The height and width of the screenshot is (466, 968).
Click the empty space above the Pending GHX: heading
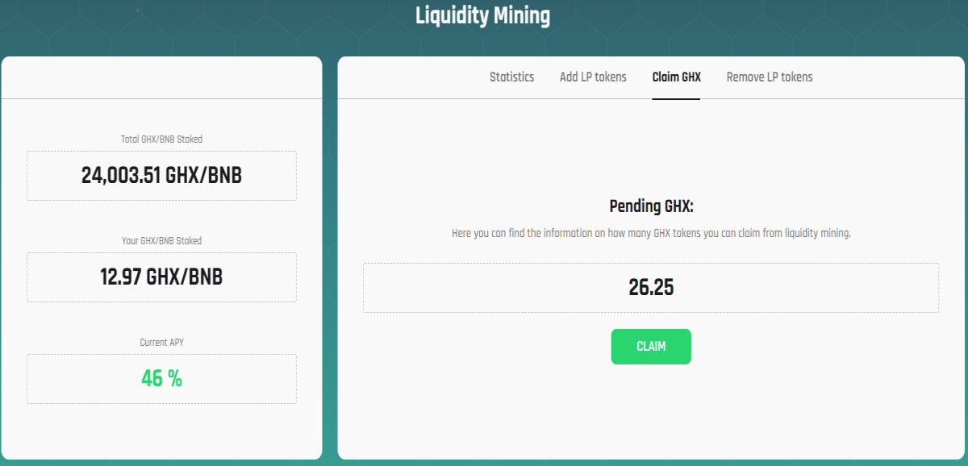point(651,149)
